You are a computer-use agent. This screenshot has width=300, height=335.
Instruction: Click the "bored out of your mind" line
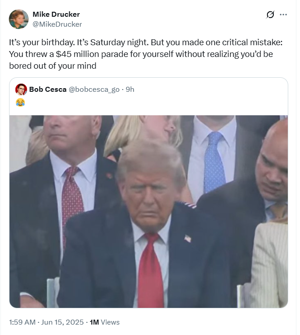click(x=53, y=66)
